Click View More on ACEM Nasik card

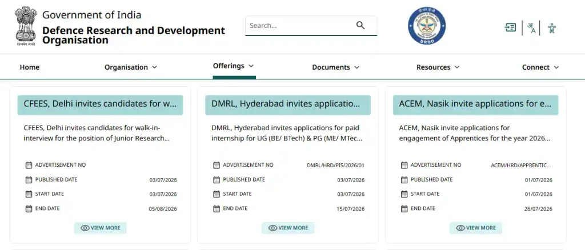tap(476, 228)
